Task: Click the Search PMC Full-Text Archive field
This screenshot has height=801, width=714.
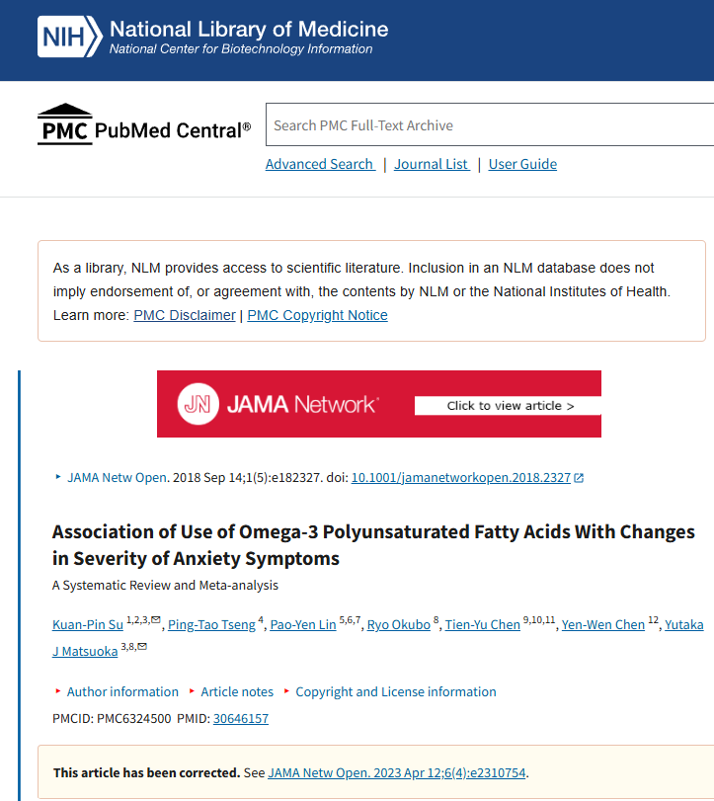Action: coord(490,124)
